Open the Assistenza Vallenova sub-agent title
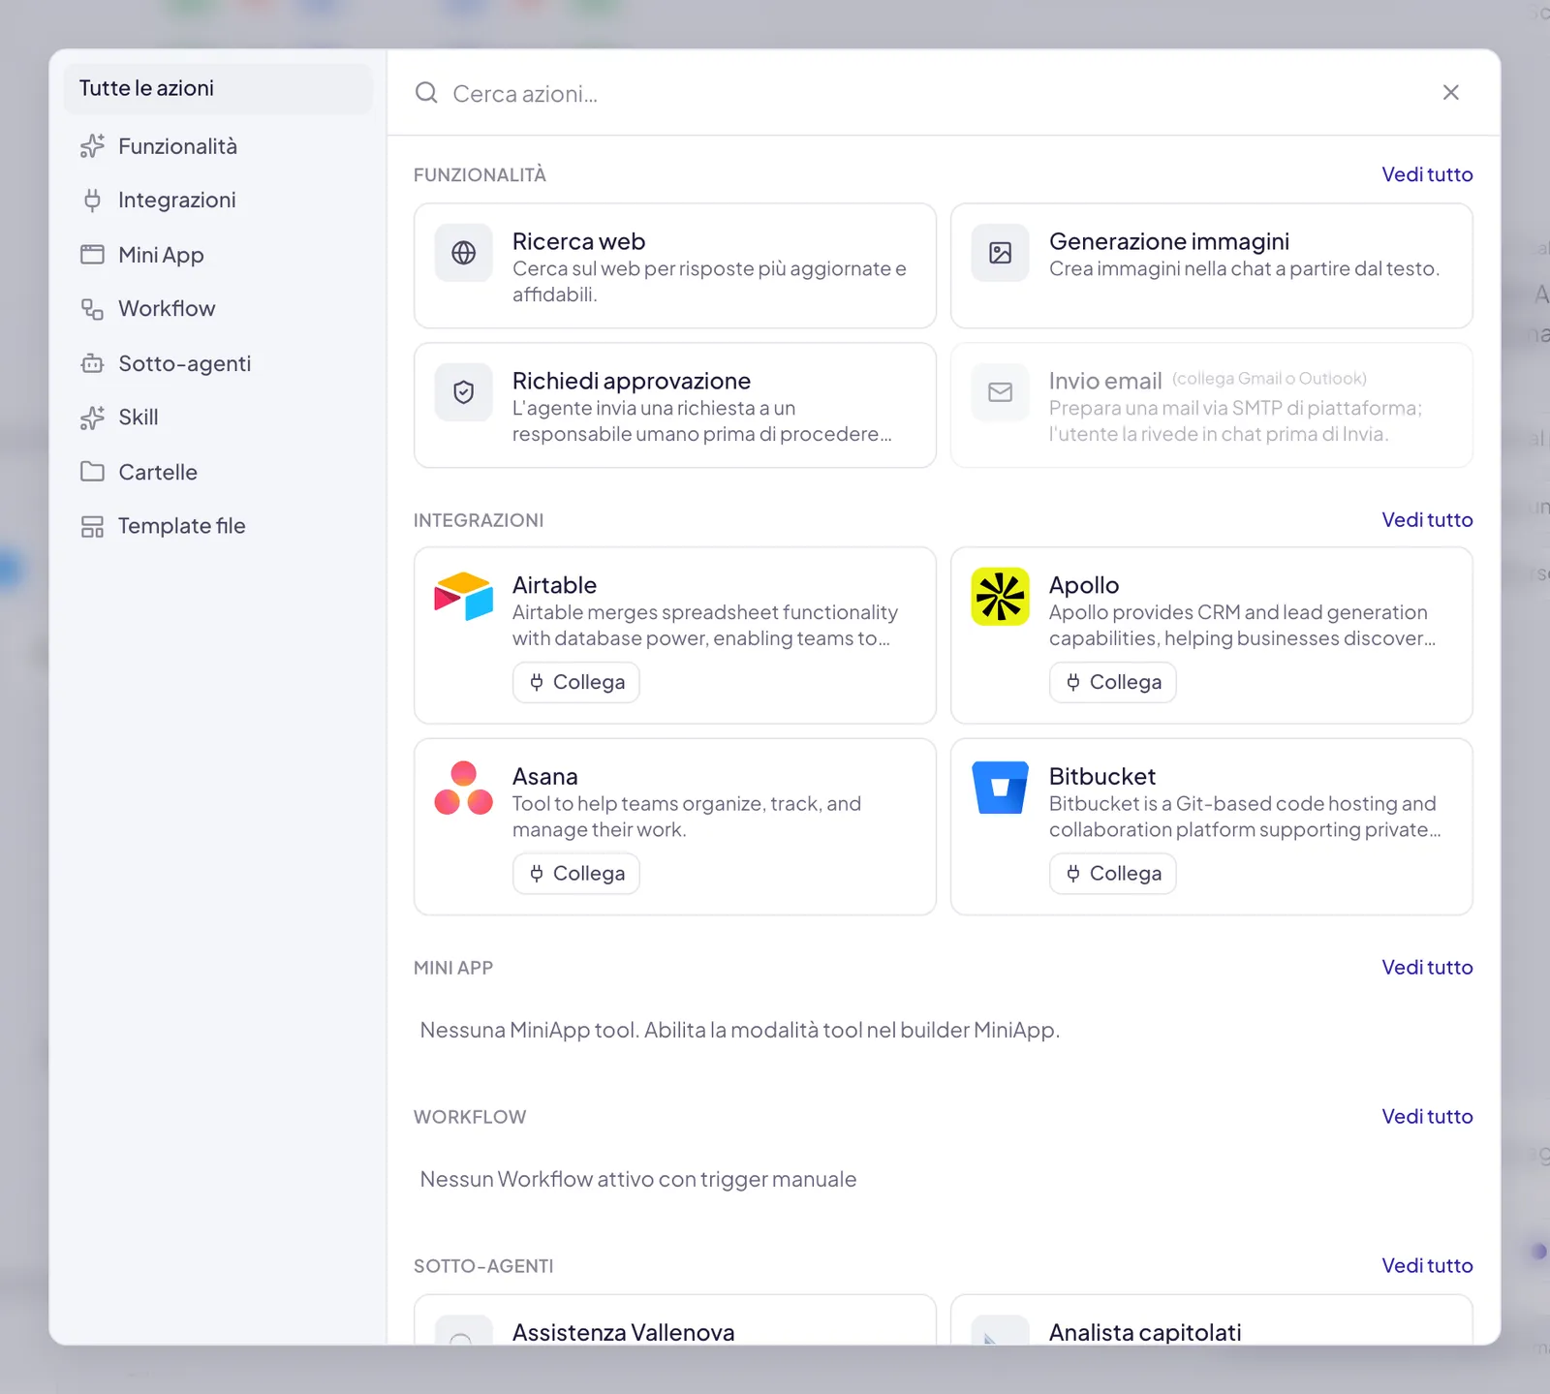Viewport: 1550px width, 1394px height. click(623, 1333)
